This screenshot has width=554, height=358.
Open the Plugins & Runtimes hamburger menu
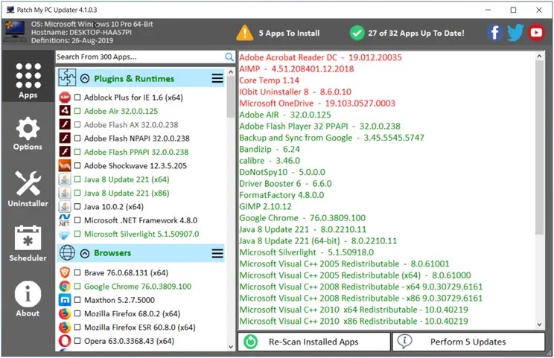[217, 78]
